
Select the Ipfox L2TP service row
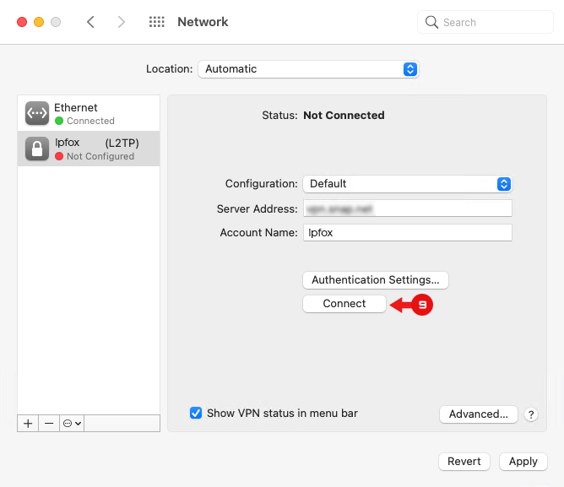click(x=89, y=149)
